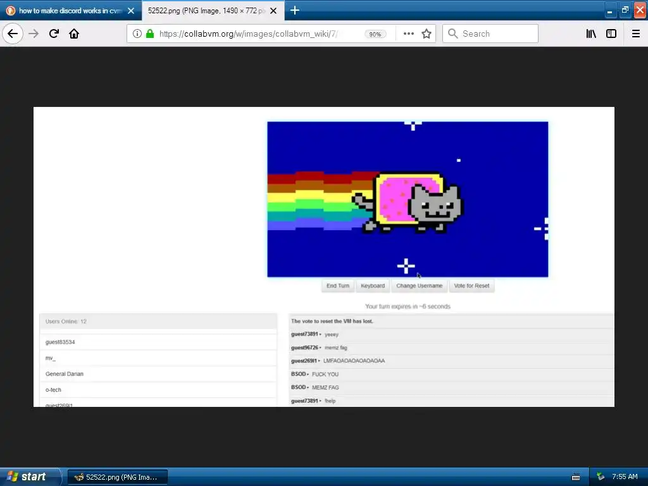Click the magnifier icon in Search box
This screenshot has height=486, width=648.
pyautogui.click(x=453, y=34)
